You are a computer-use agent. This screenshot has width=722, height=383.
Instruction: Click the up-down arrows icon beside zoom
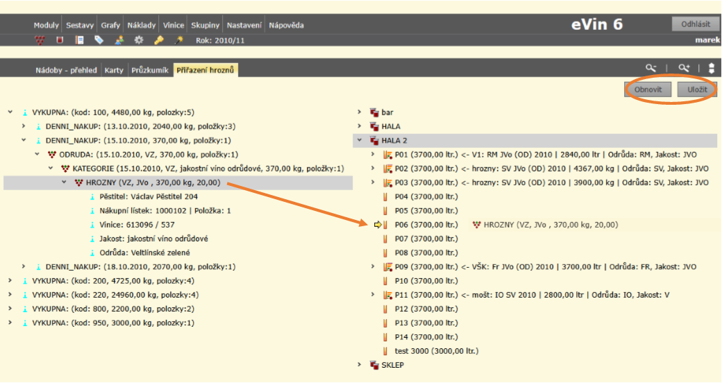(711, 68)
